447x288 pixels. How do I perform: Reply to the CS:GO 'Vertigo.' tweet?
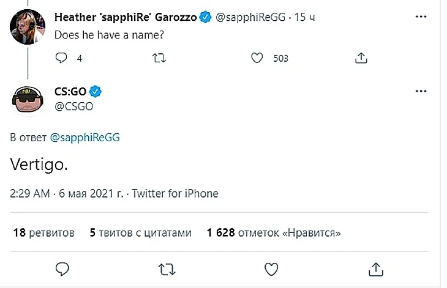point(62,268)
